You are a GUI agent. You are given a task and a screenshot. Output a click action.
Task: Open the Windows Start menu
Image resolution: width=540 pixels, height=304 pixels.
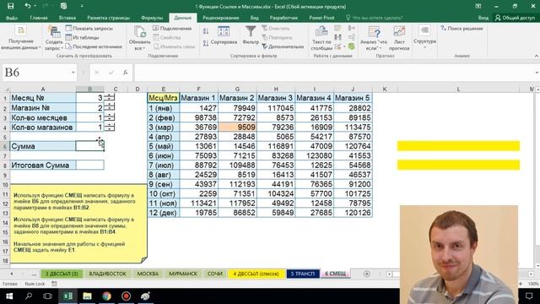coord(9,296)
